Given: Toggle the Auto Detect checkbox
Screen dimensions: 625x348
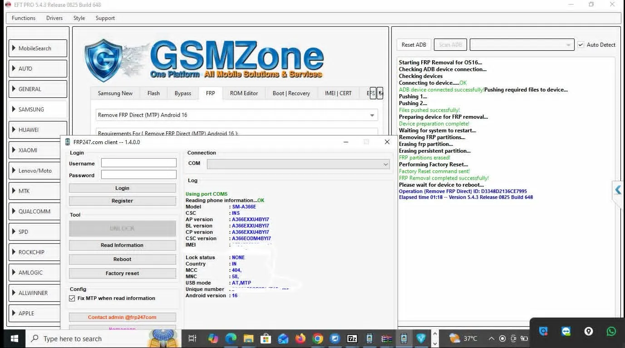Looking at the screenshot, I should 581,45.
